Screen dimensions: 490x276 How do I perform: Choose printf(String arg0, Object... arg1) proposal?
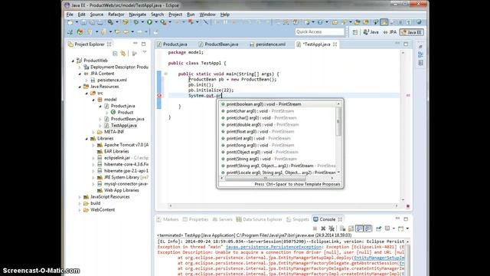point(278,166)
